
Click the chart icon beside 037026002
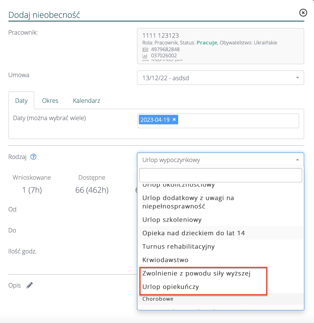click(145, 56)
